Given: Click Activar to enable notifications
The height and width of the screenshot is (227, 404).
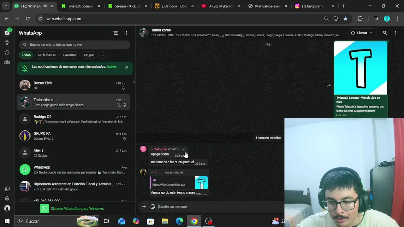Looking at the screenshot, I should click(111, 67).
